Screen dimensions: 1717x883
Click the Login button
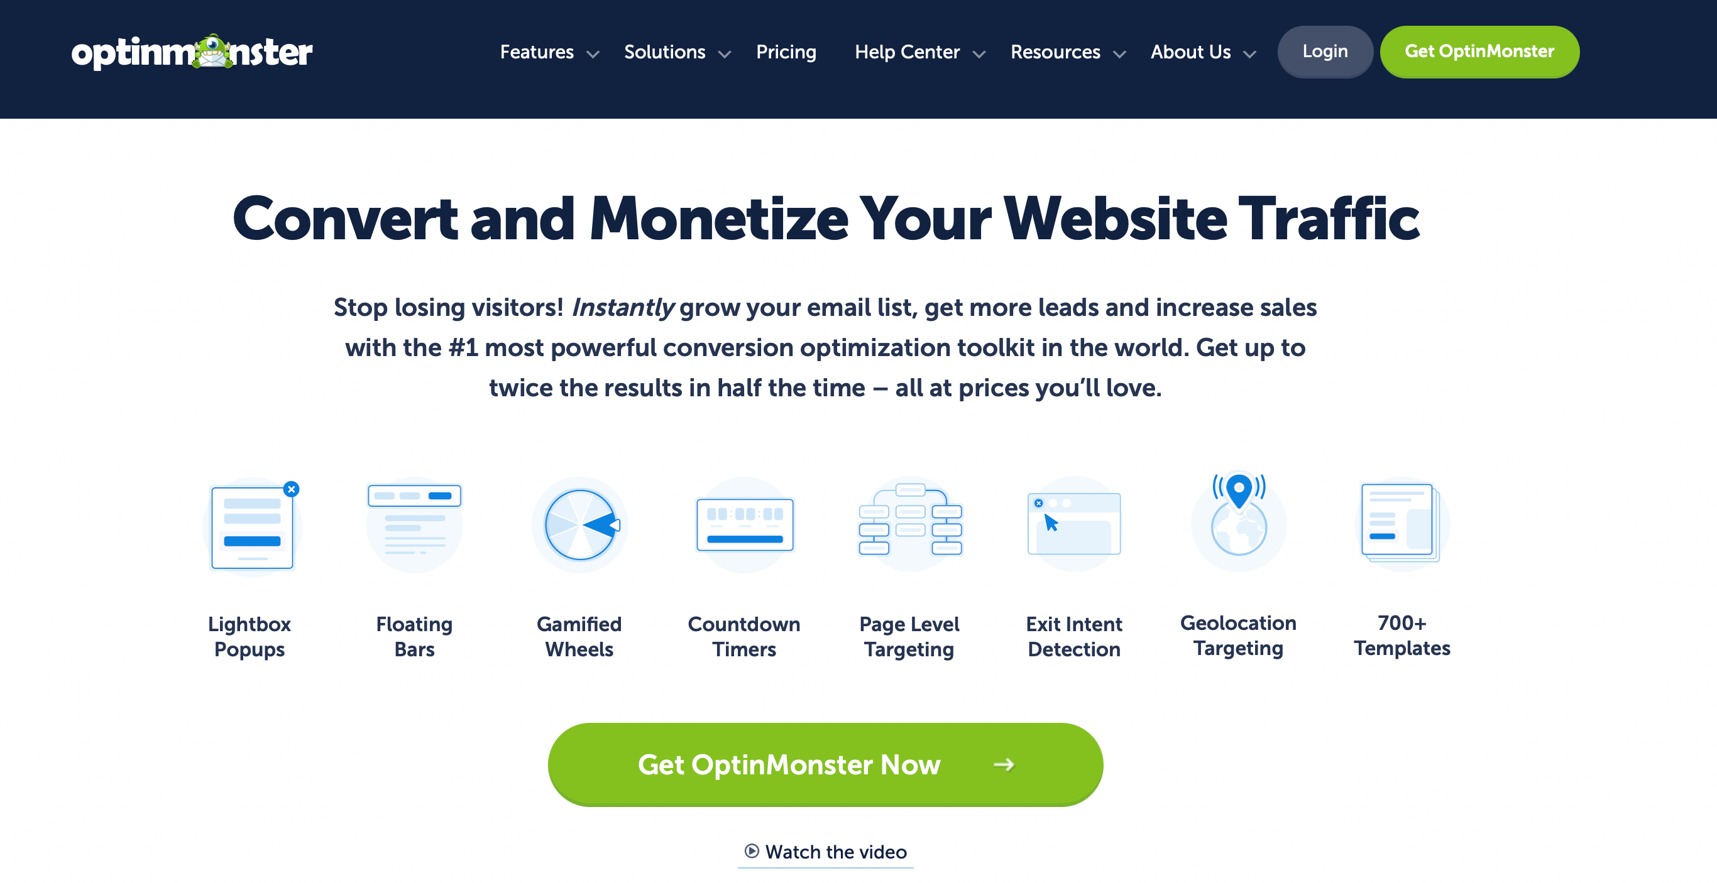click(1325, 51)
